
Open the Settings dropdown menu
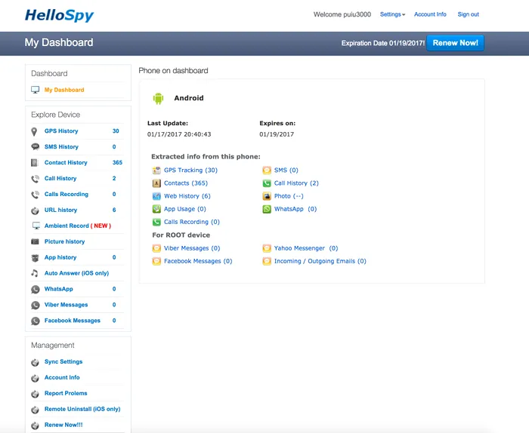point(392,14)
